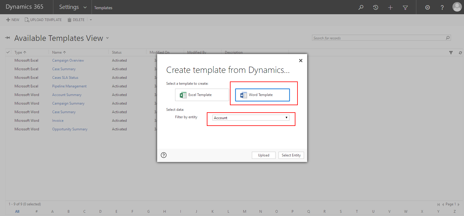This screenshot has width=464, height=216.
Task: Refresh the grid with refresh icon
Action: click(460, 52)
